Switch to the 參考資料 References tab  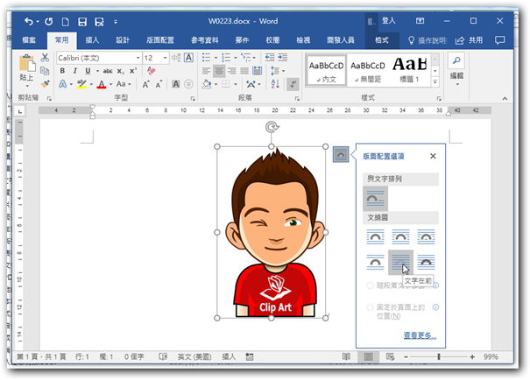(204, 40)
